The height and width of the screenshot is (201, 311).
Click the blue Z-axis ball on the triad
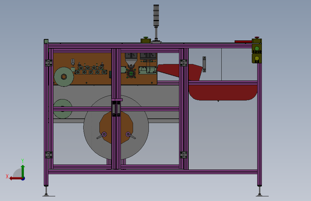point(23,178)
